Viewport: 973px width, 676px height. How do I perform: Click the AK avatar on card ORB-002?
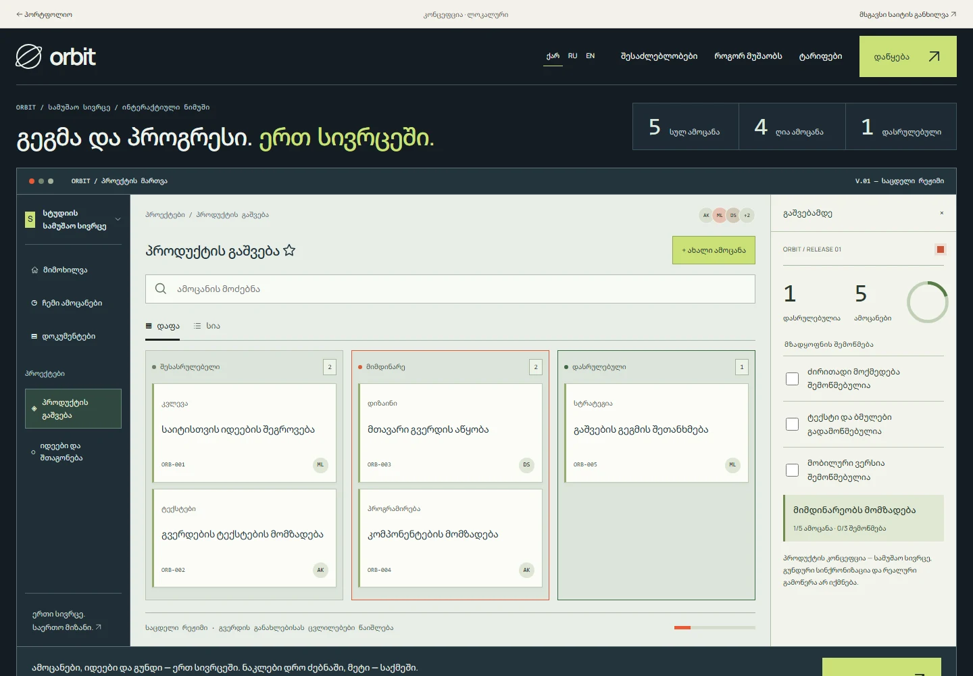click(x=320, y=570)
